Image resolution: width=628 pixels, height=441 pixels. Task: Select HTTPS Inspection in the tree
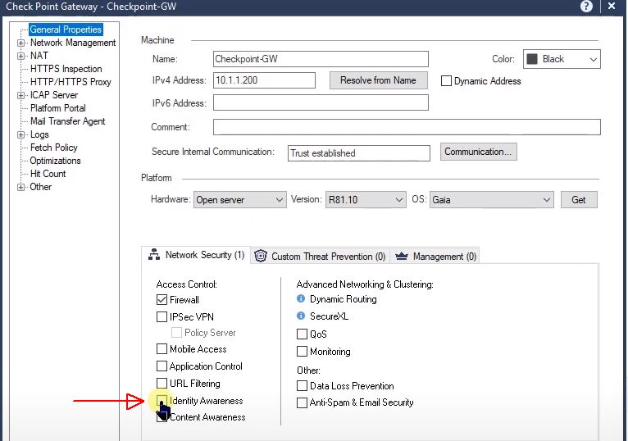click(66, 69)
